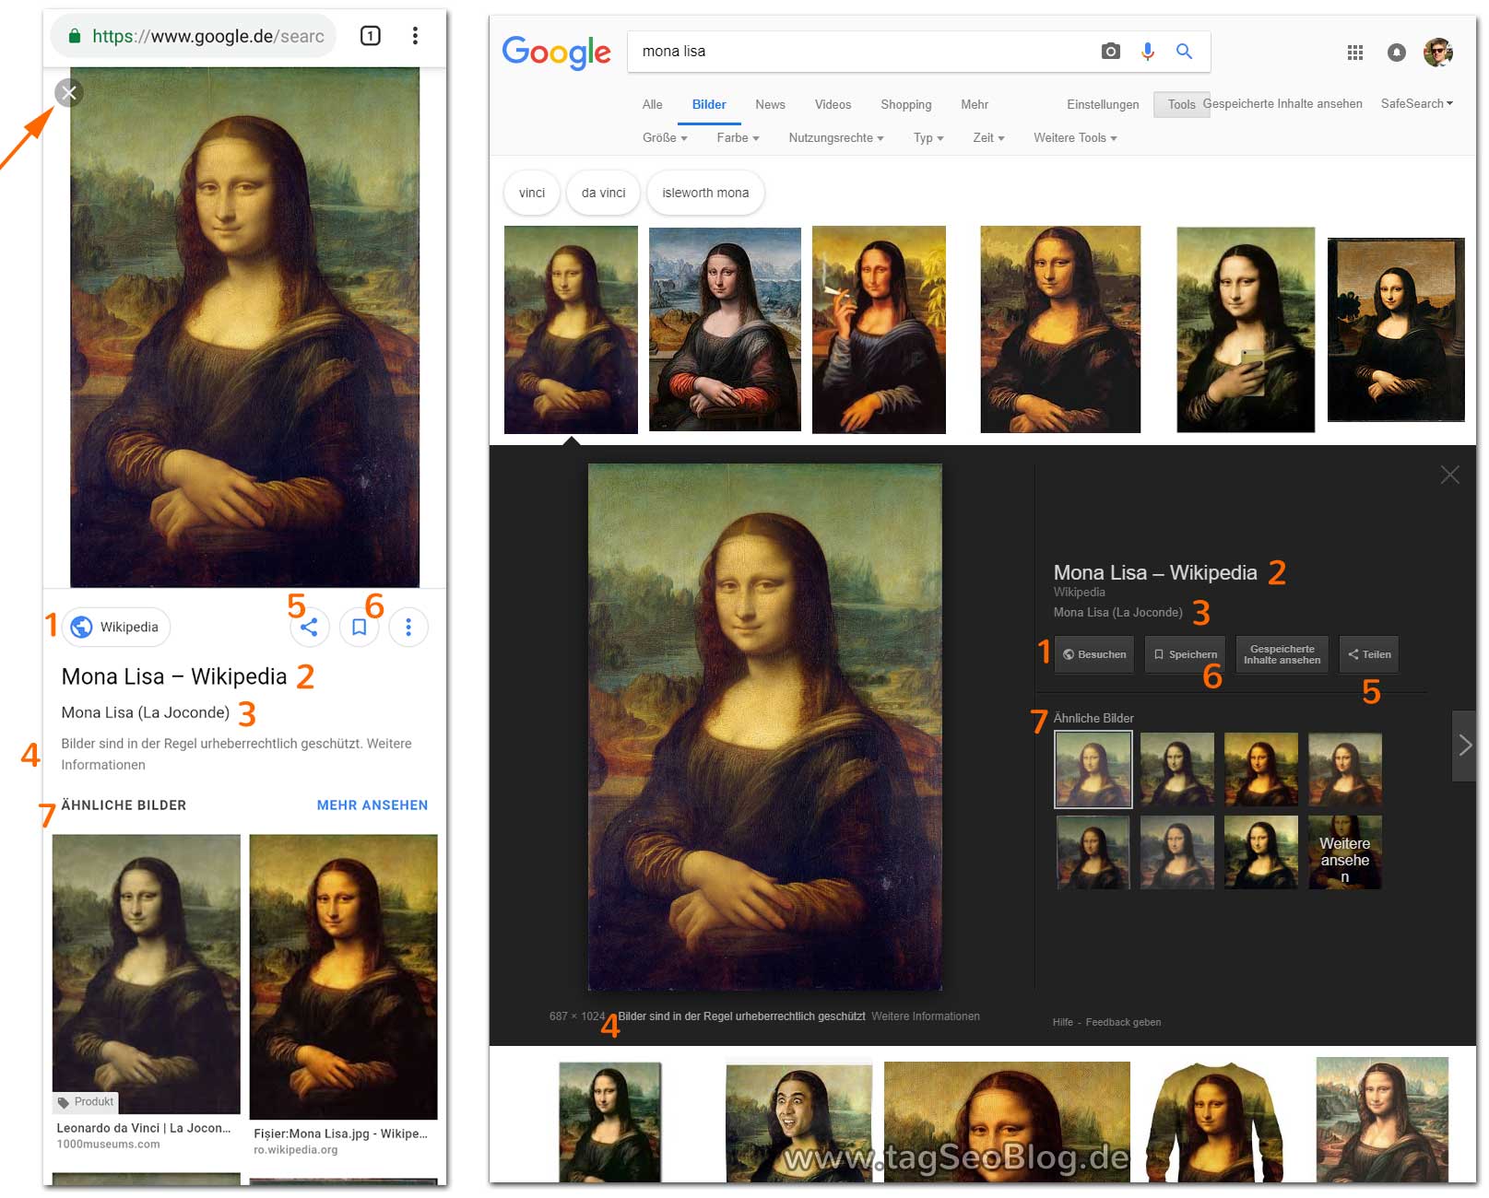The height and width of the screenshot is (1198, 1489).
Task: Open 'Weitere ansehen' similar images tile
Action: point(1345,852)
